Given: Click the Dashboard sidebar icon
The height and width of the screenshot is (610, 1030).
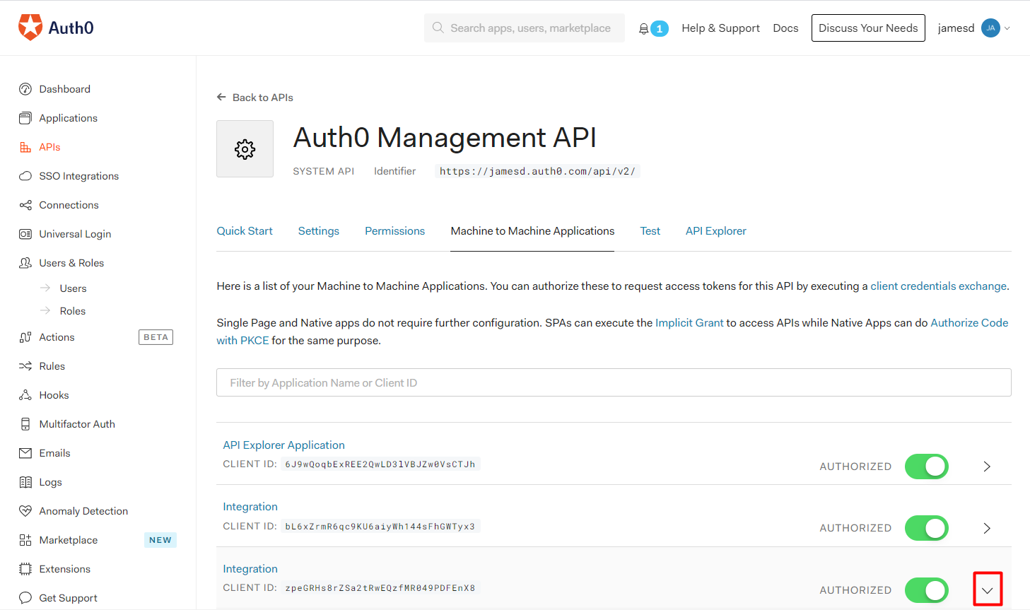Looking at the screenshot, I should [25, 89].
